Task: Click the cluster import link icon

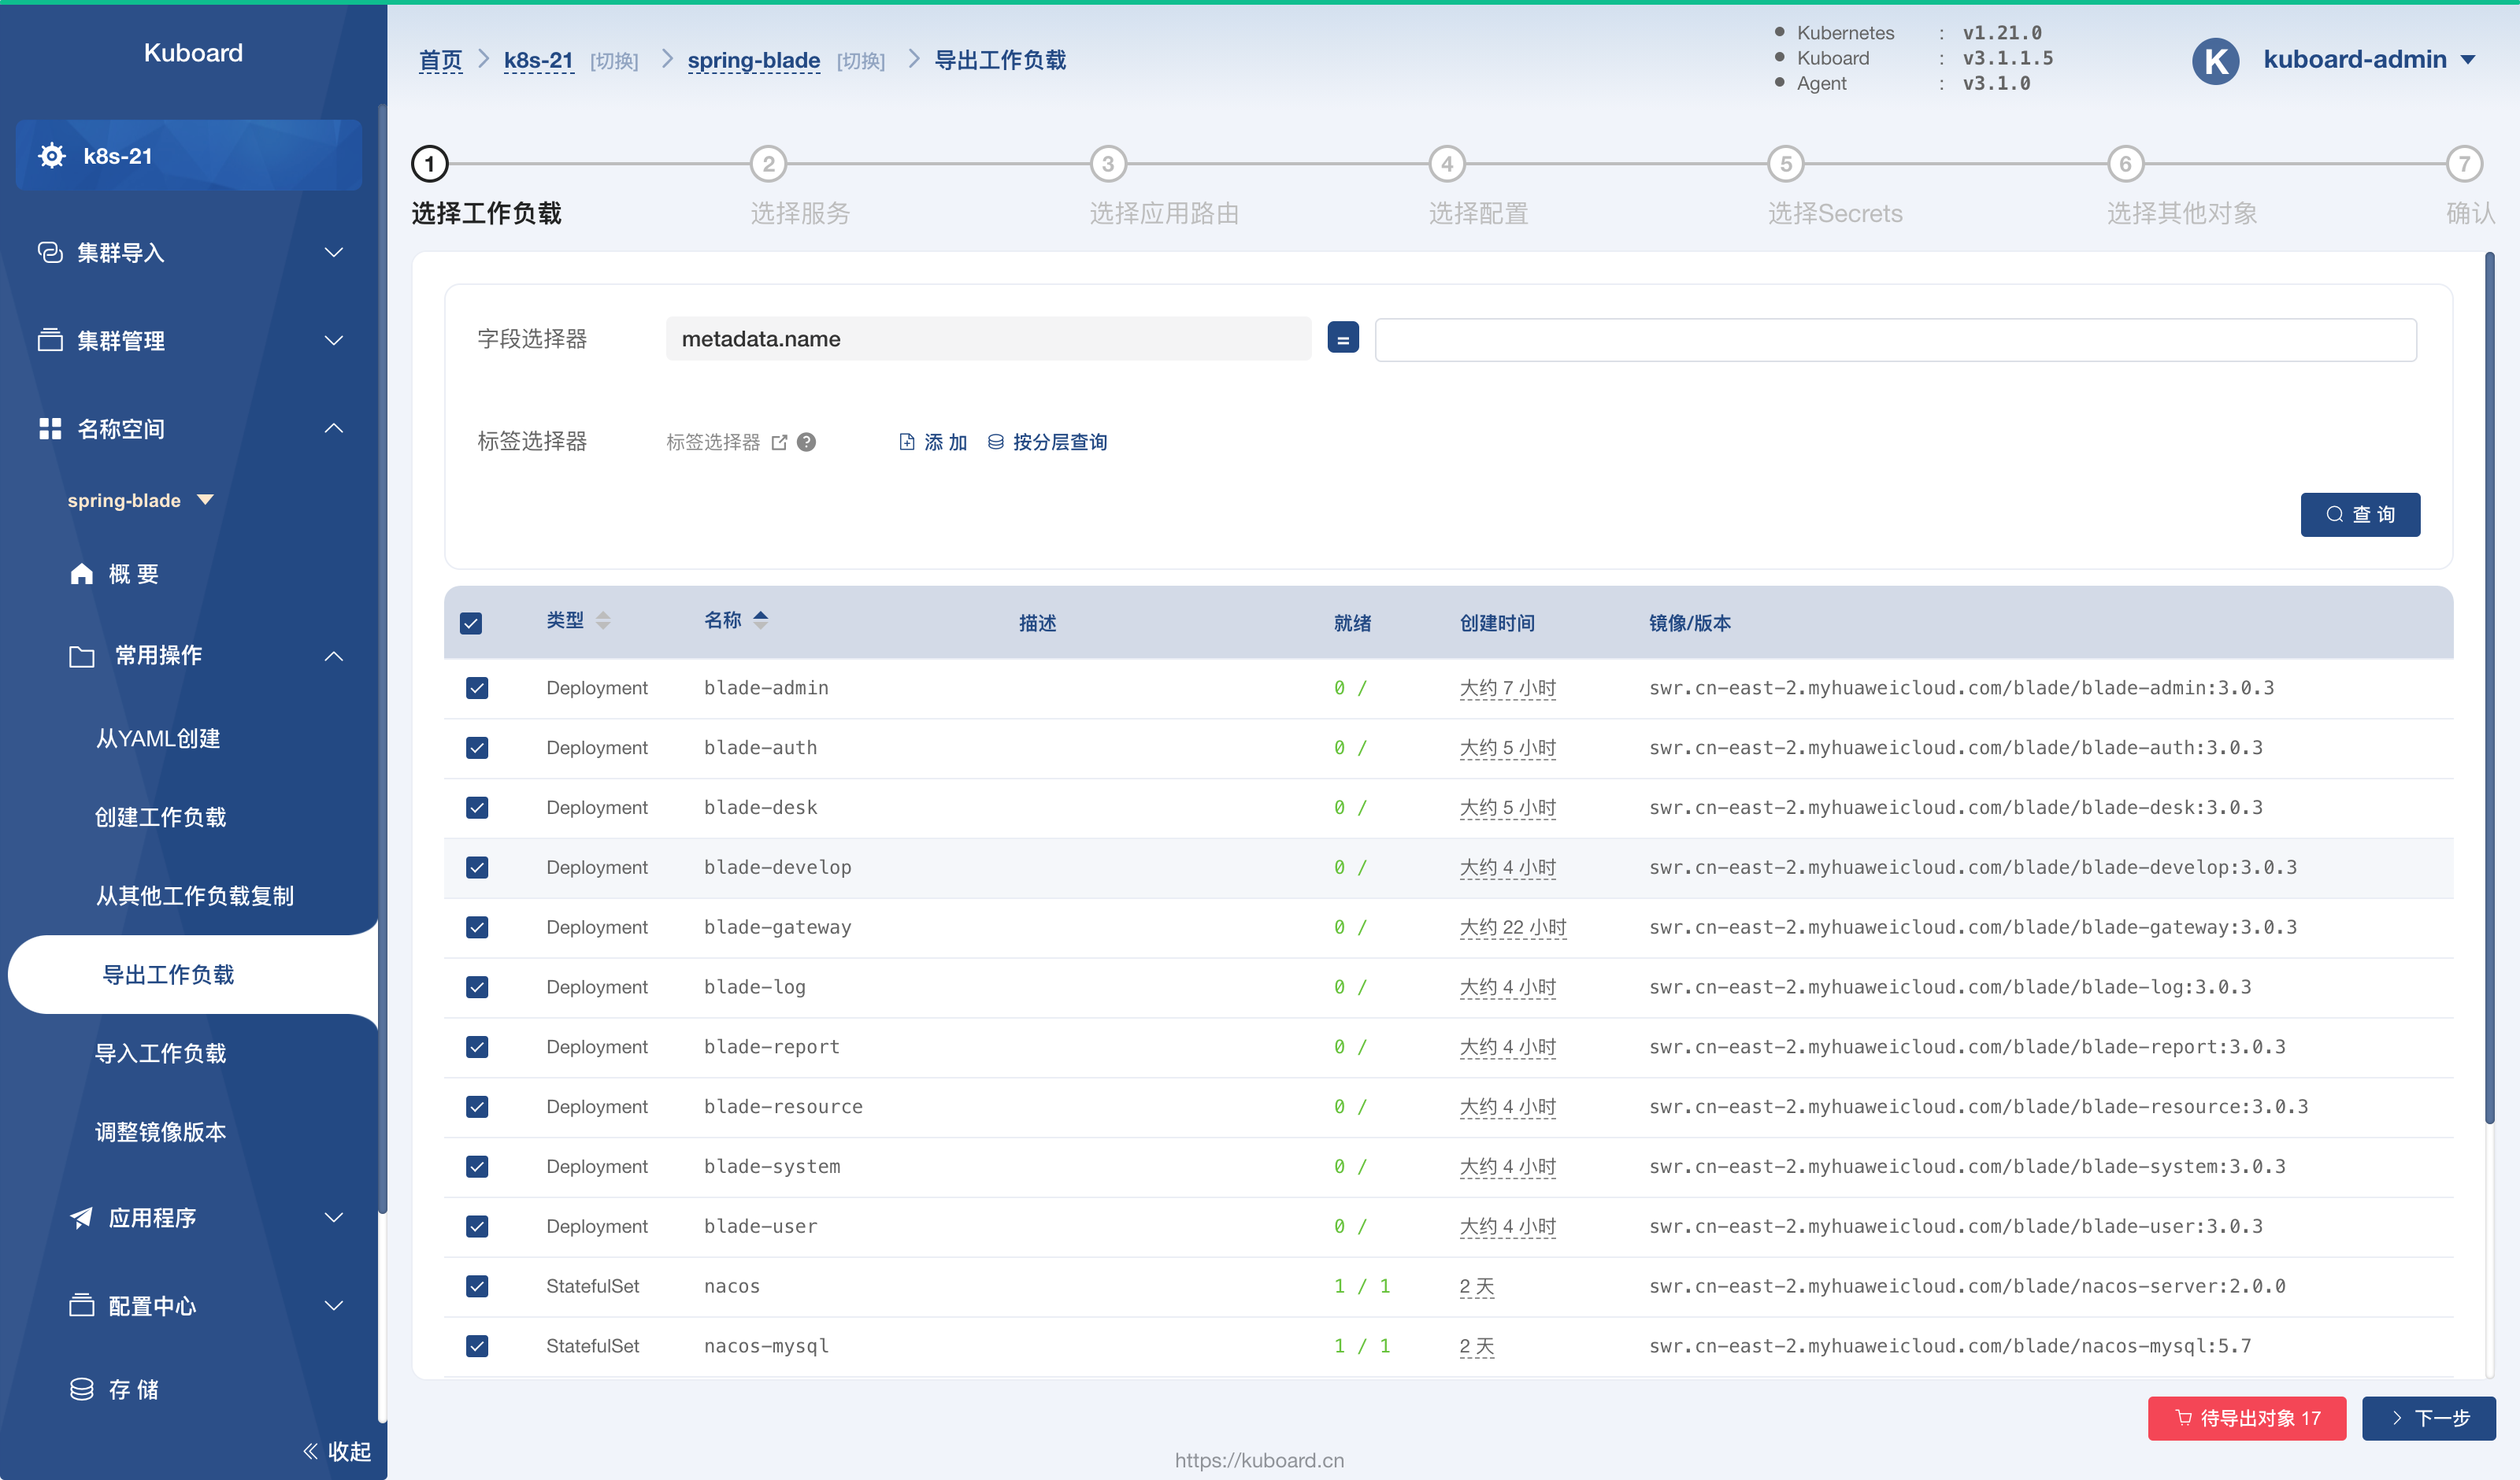Action: (x=50, y=252)
